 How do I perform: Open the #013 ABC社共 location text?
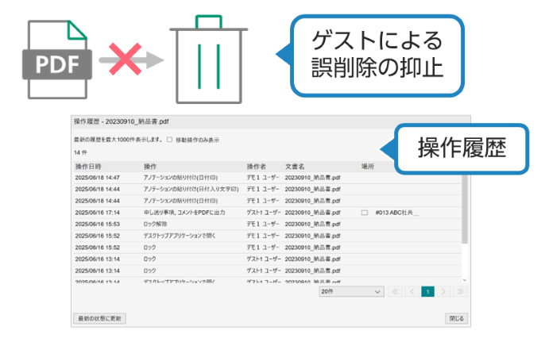coord(397,213)
